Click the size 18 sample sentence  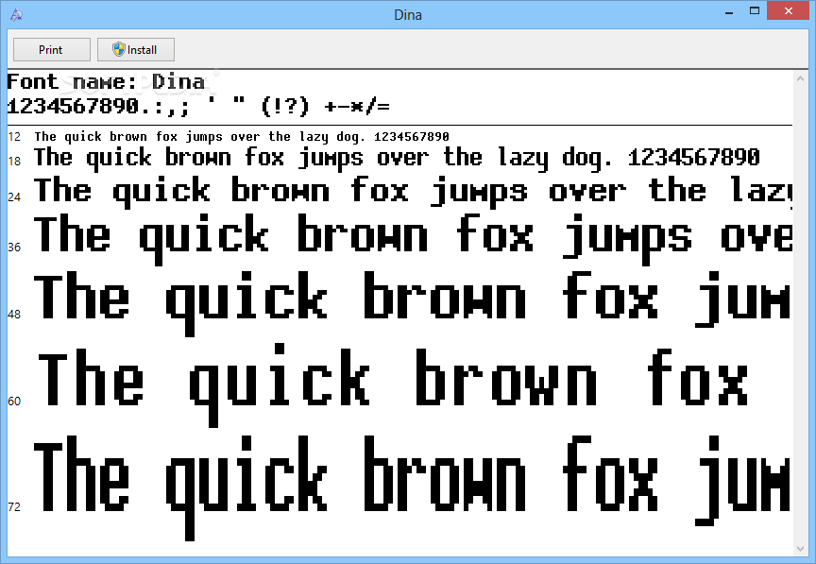(397, 158)
